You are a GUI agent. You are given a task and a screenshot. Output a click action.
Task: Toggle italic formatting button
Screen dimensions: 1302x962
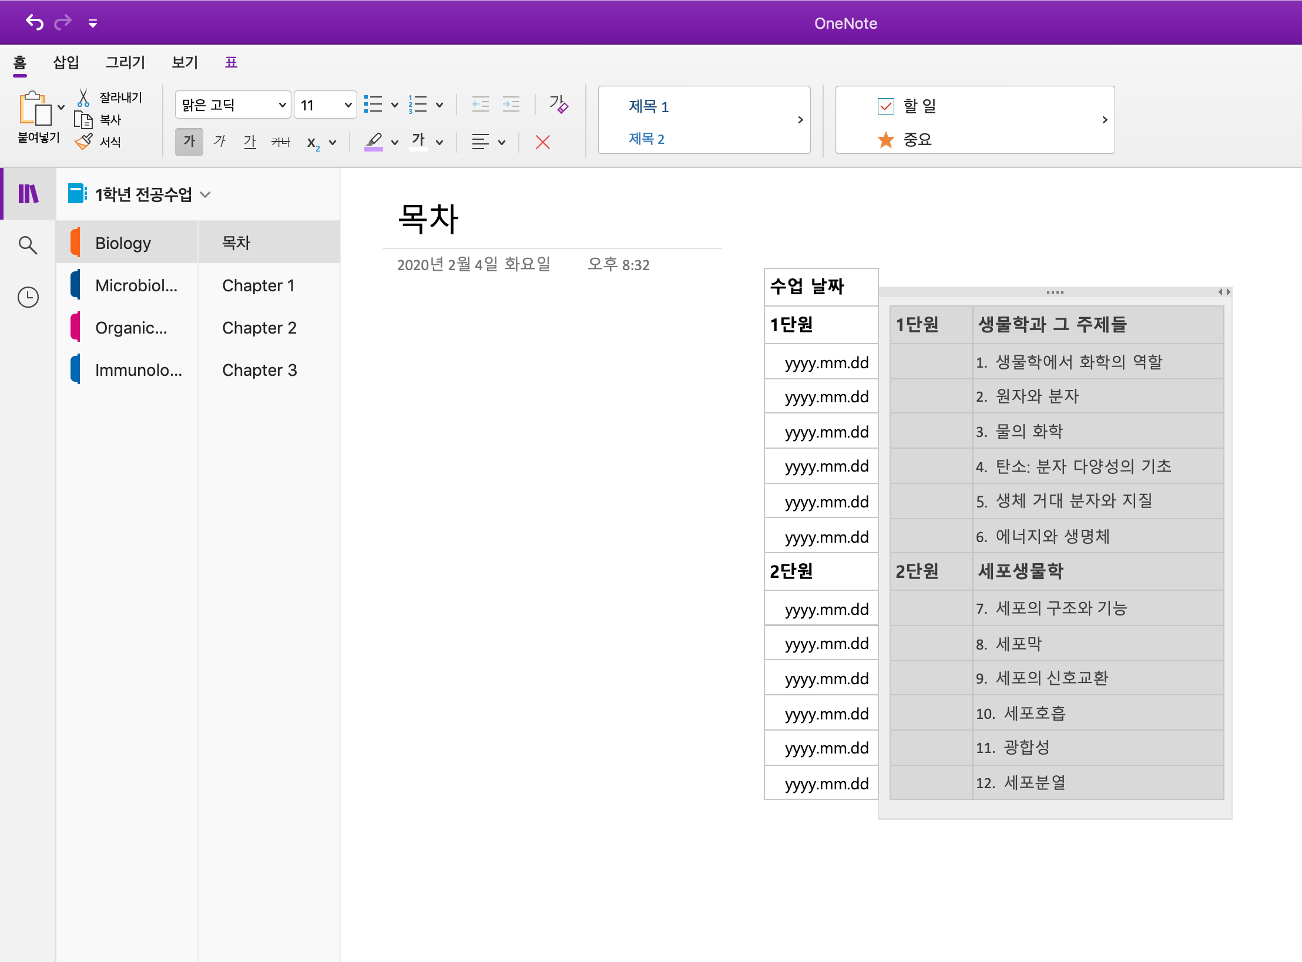220,142
